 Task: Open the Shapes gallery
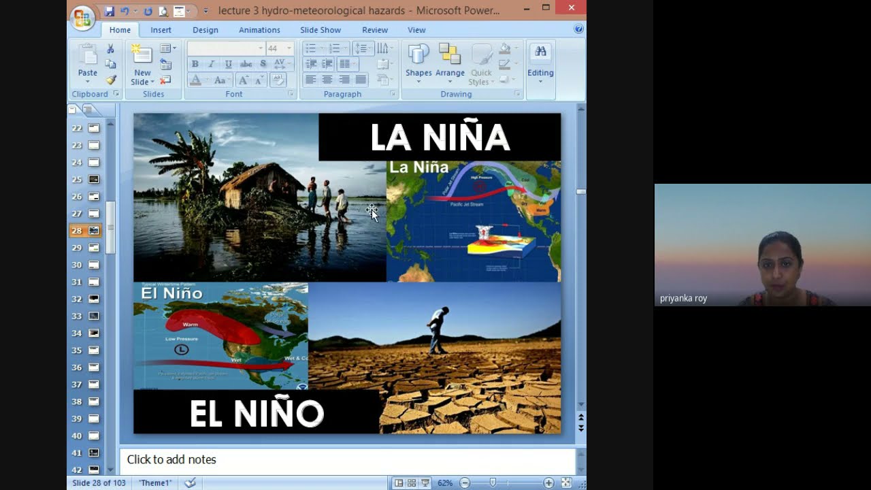tap(418, 64)
